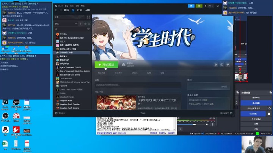This screenshot has height=153, width=273.
Task: Open game info icon on game page
Action: [x=222, y=65]
